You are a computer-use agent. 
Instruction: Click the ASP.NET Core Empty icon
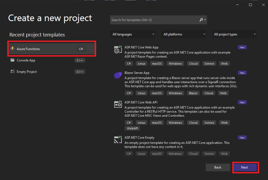118,140
